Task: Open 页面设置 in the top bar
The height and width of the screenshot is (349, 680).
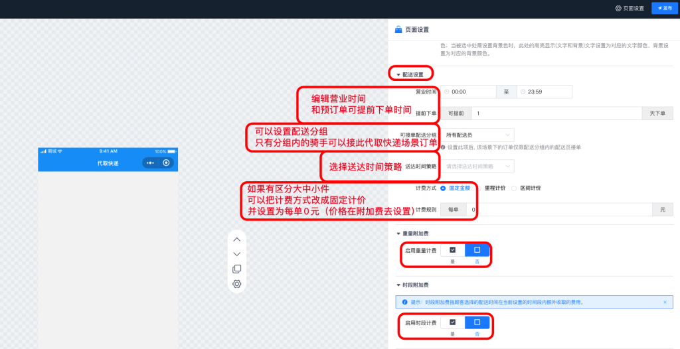Action: click(630, 8)
